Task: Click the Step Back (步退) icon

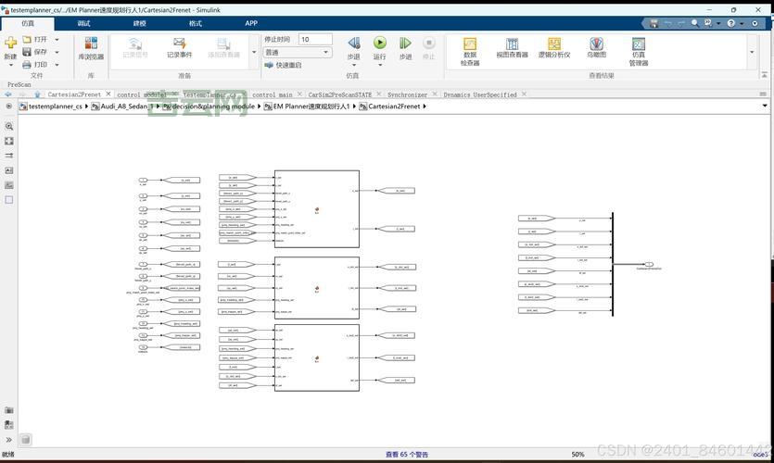Action: pyautogui.click(x=353, y=46)
